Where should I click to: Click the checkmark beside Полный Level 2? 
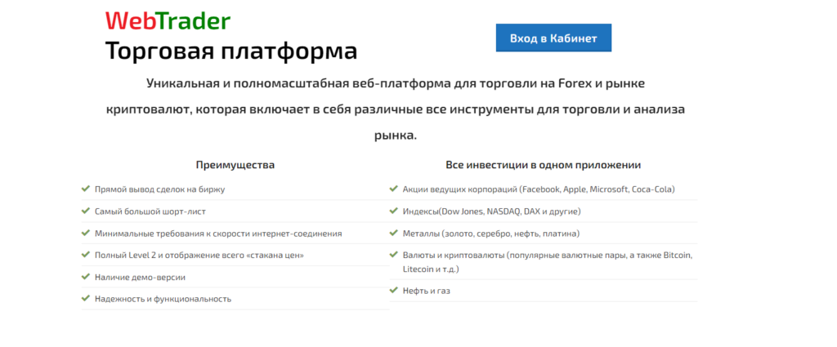85,254
